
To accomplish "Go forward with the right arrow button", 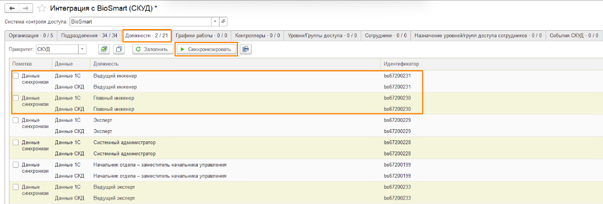I will click(26, 8).
